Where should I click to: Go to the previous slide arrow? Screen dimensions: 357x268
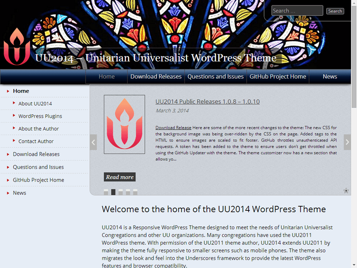[93, 142]
